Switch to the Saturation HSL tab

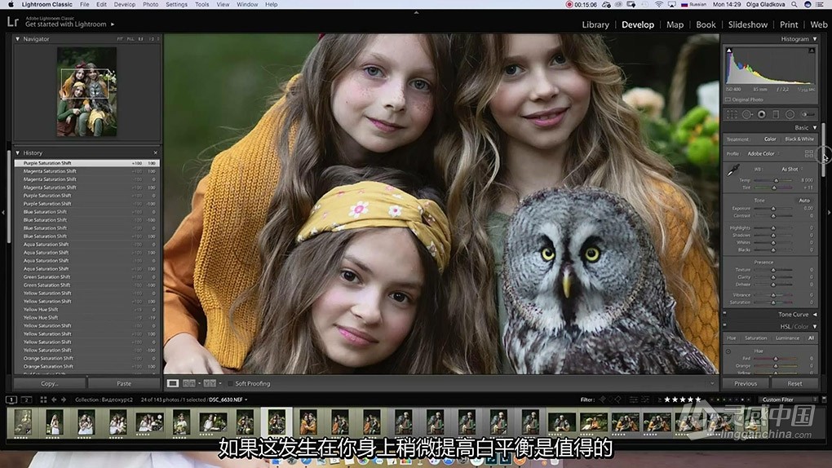click(x=755, y=338)
